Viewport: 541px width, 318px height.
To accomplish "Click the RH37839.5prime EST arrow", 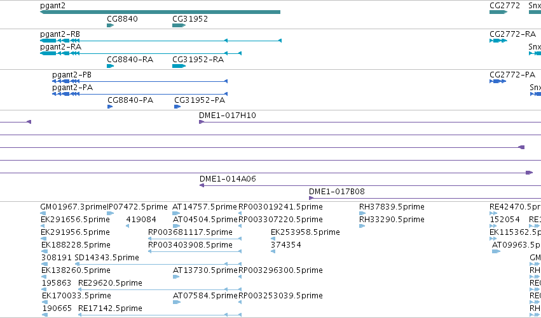I will coord(362,213).
